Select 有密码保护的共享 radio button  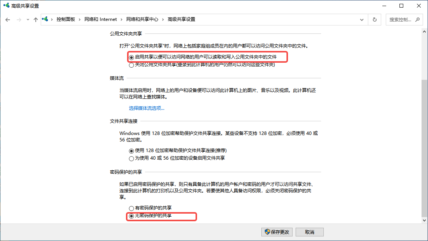[x=131, y=208]
